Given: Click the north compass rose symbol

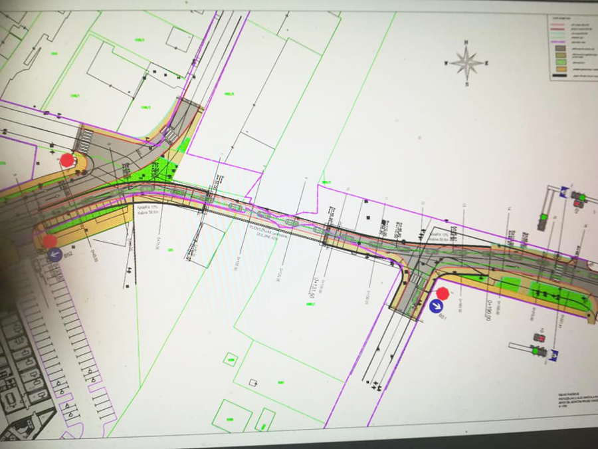Looking at the screenshot, I should [x=466, y=63].
